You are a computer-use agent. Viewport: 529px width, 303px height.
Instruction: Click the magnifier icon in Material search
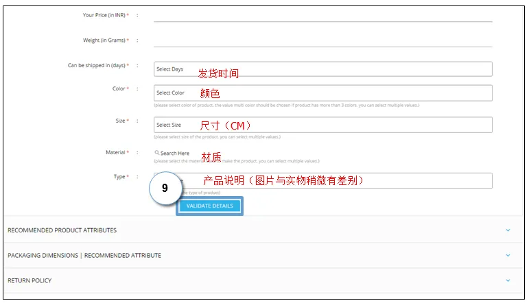point(157,153)
